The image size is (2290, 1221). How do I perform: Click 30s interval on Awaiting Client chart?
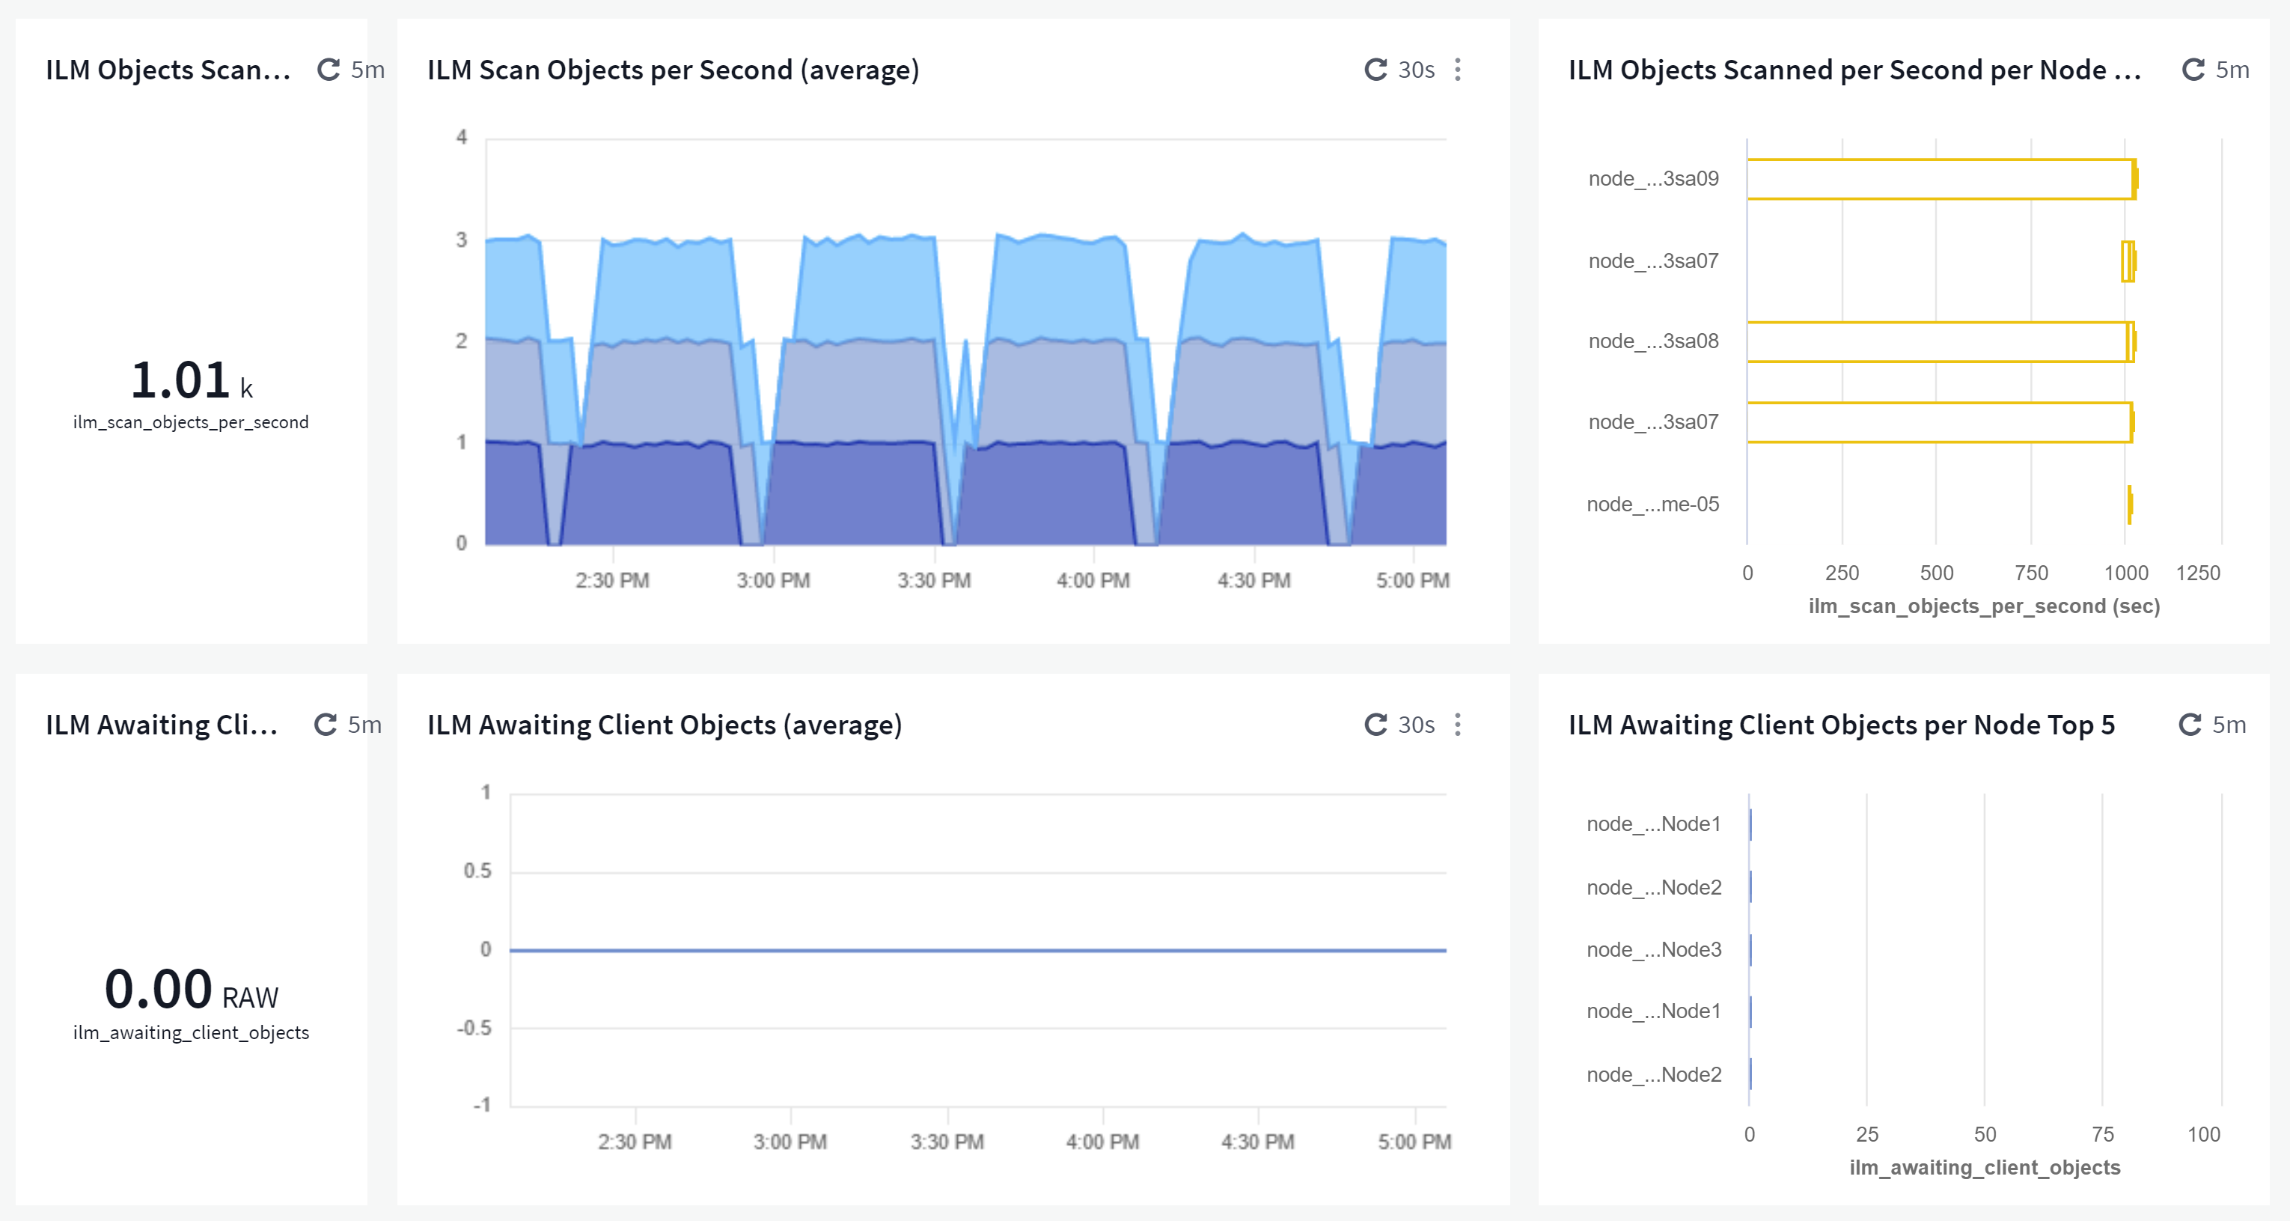(1416, 725)
